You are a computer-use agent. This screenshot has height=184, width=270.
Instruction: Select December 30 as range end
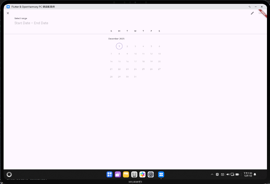[x=127, y=77]
